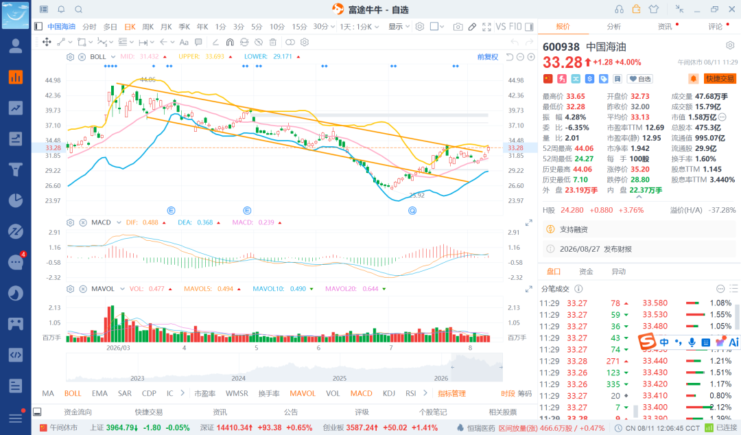Open customer service headset icon
Screen dimensions: 741x435
tap(619, 9)
